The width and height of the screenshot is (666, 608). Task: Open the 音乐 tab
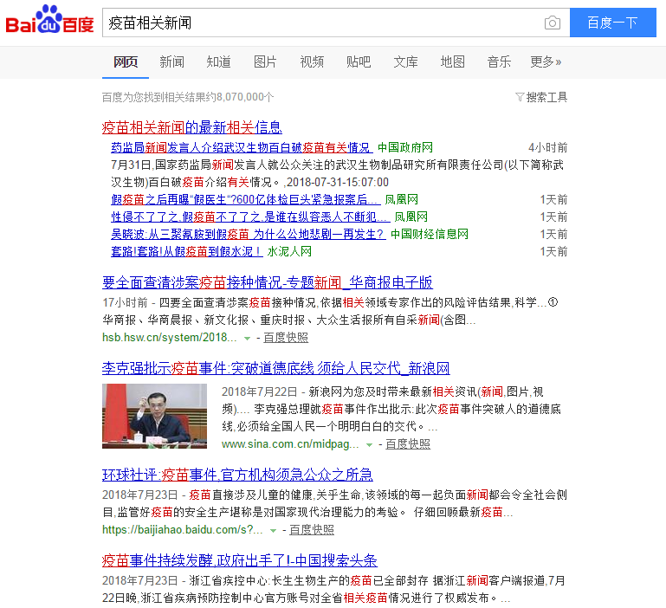499,62
